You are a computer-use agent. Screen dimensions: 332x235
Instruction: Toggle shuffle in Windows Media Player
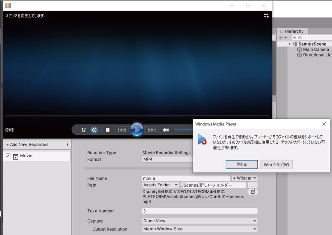tap(84, 130)
